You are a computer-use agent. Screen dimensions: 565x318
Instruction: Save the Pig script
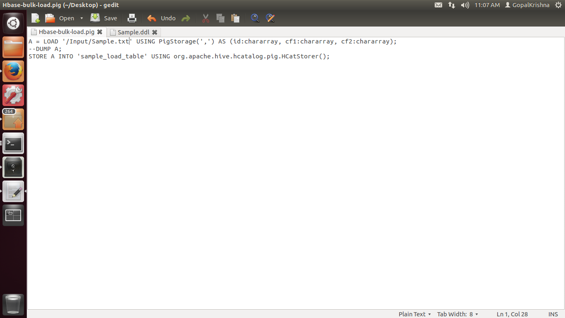104,18
